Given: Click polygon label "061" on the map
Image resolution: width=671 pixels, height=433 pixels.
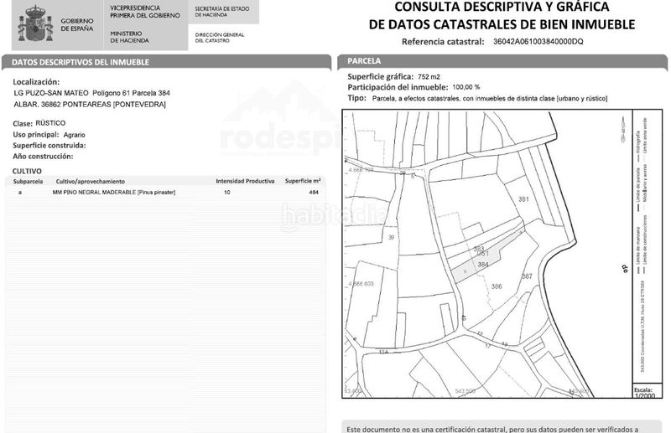Looking at the screenshot, I should (483, 254).
